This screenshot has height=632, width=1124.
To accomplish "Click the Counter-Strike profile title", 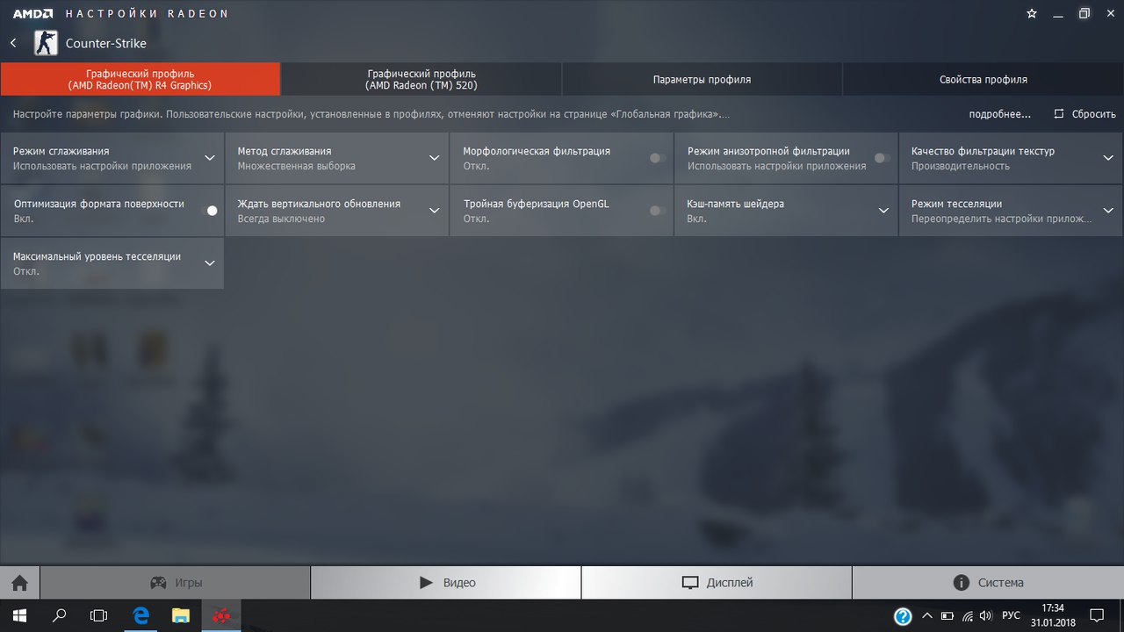I will [x=106, y=43].
